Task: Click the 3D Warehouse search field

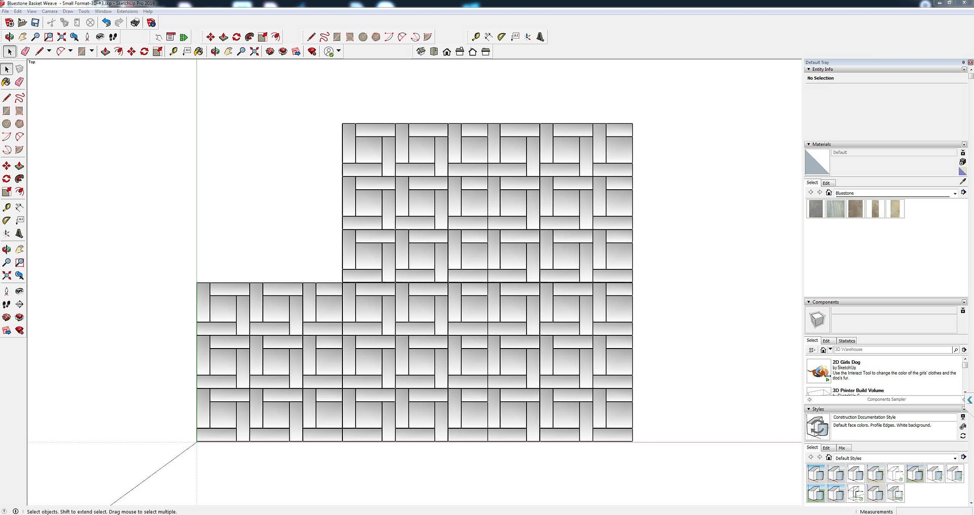Action: (892, 350)
